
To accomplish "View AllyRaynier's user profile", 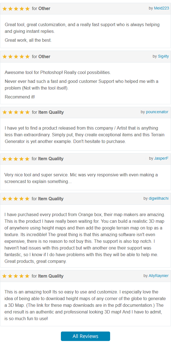I will point(158,276).
